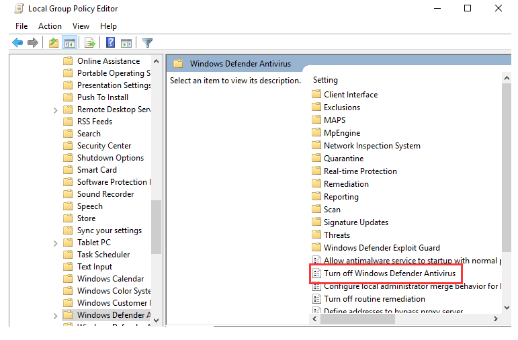Click tree pane scroll-down arrow

click(x=157, y=320)
